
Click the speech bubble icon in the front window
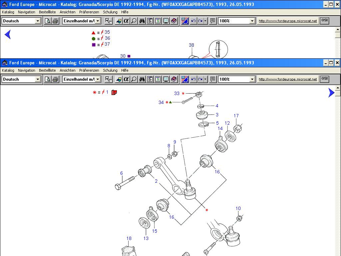213,79
